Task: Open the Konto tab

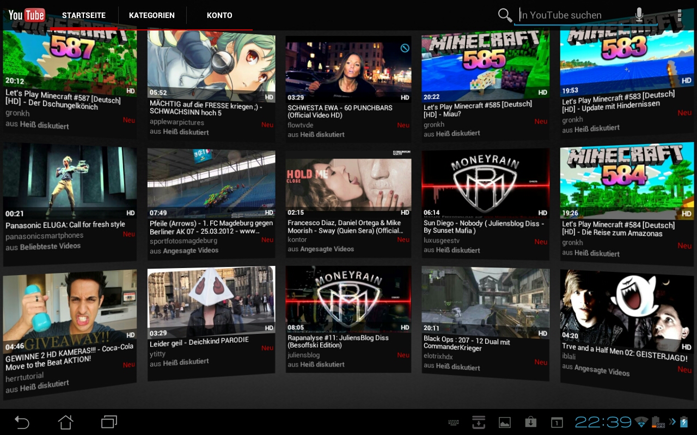Action: (x=219, y=15)
